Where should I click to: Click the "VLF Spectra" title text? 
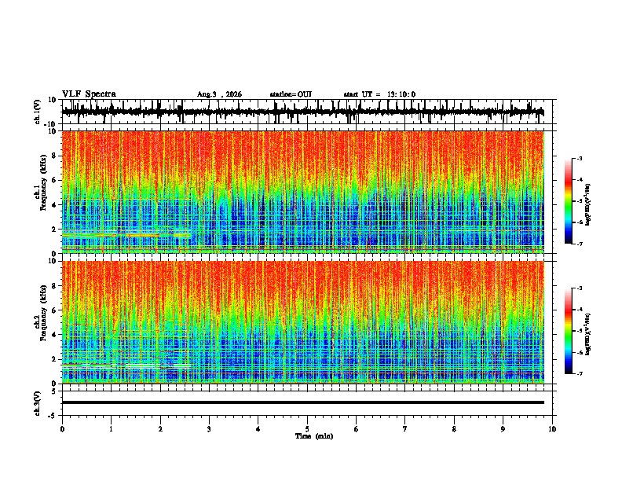coord(89,94)
